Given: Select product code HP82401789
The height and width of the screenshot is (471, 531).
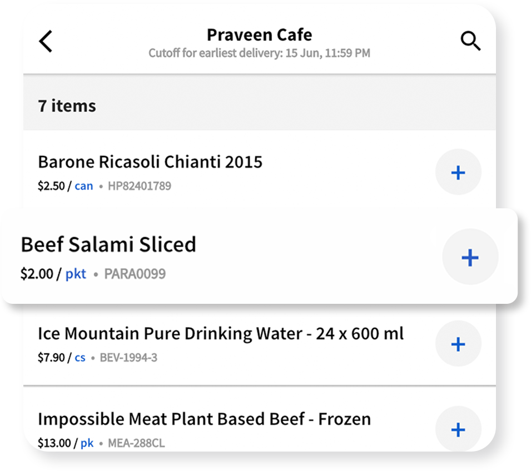Looking at the screenshot, I should pos(140,186).
